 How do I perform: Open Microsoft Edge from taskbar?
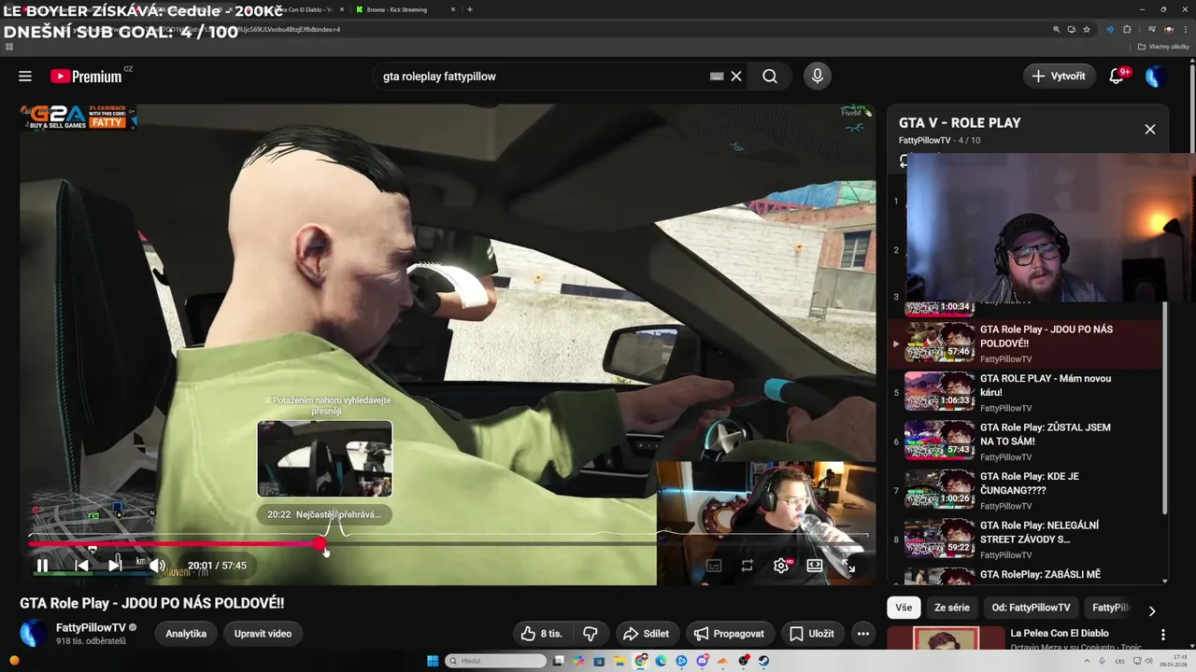click(662, 661)
